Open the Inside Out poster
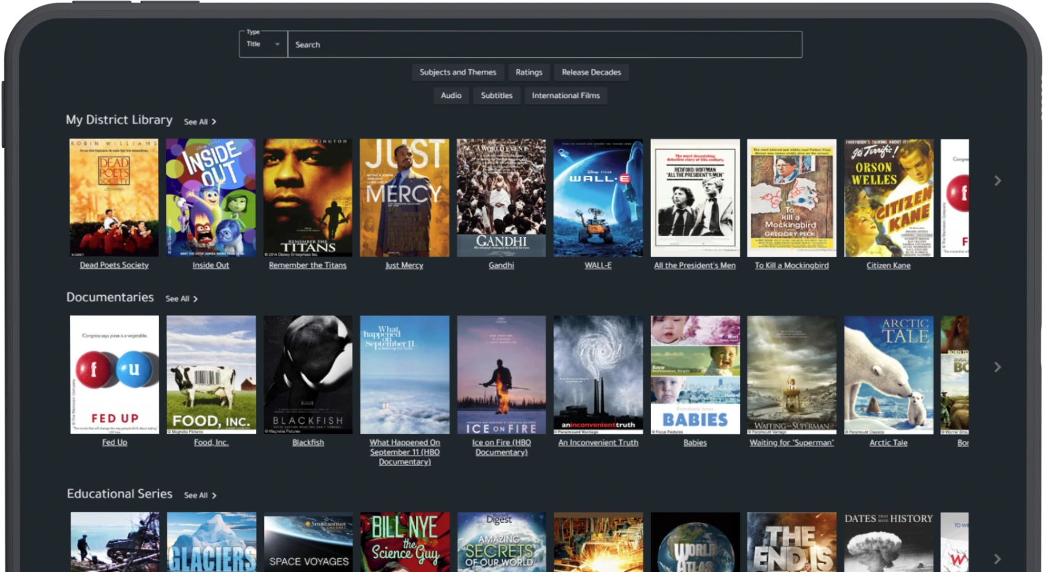This screenshot has height=572, width=1044. [x=210, y=197]
